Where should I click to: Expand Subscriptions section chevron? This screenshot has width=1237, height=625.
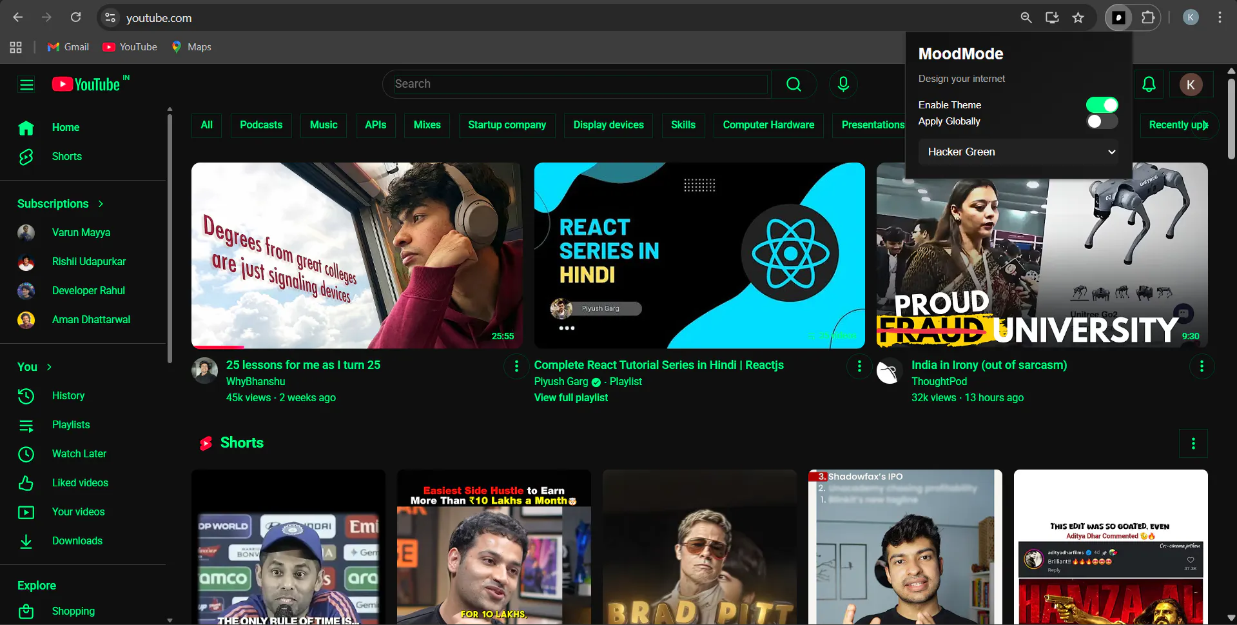pos(101,204)
